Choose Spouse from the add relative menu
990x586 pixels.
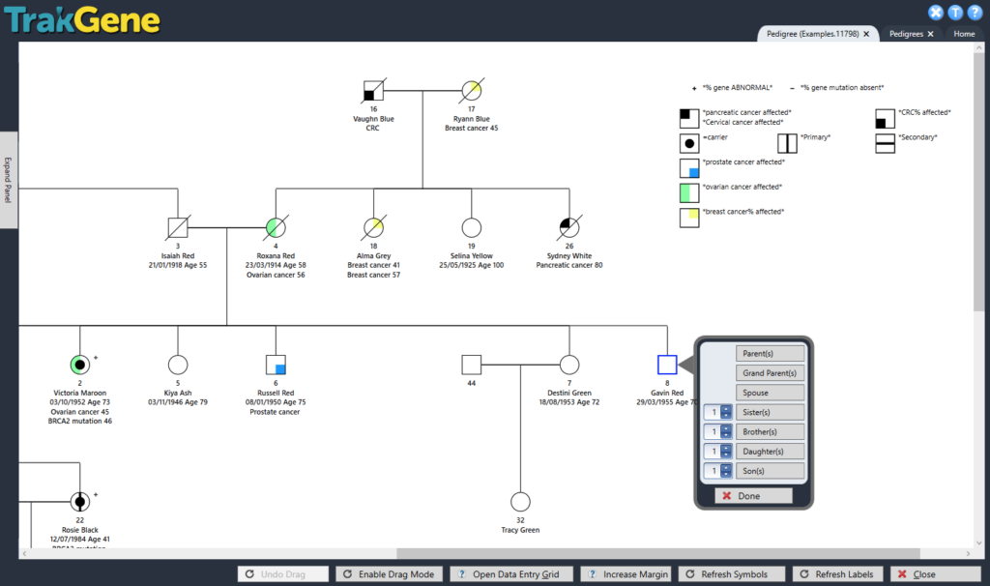point(771,392)
